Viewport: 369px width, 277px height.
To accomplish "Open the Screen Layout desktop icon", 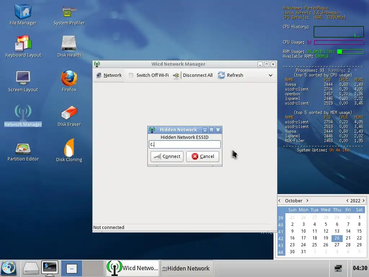I will (x=23, y=81).
